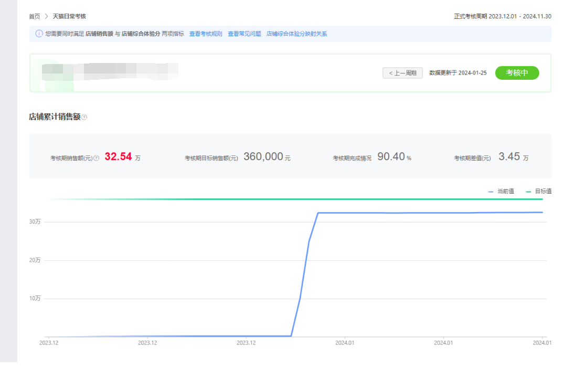Click the red 32.54 万 sales figure
The width and height of the screenshot is (563, 369).
tap(118, 157)
